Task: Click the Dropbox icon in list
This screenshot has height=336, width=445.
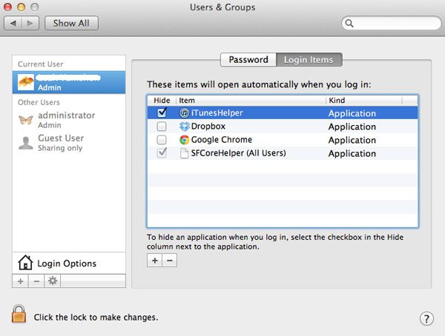Action: pos(184,127)
